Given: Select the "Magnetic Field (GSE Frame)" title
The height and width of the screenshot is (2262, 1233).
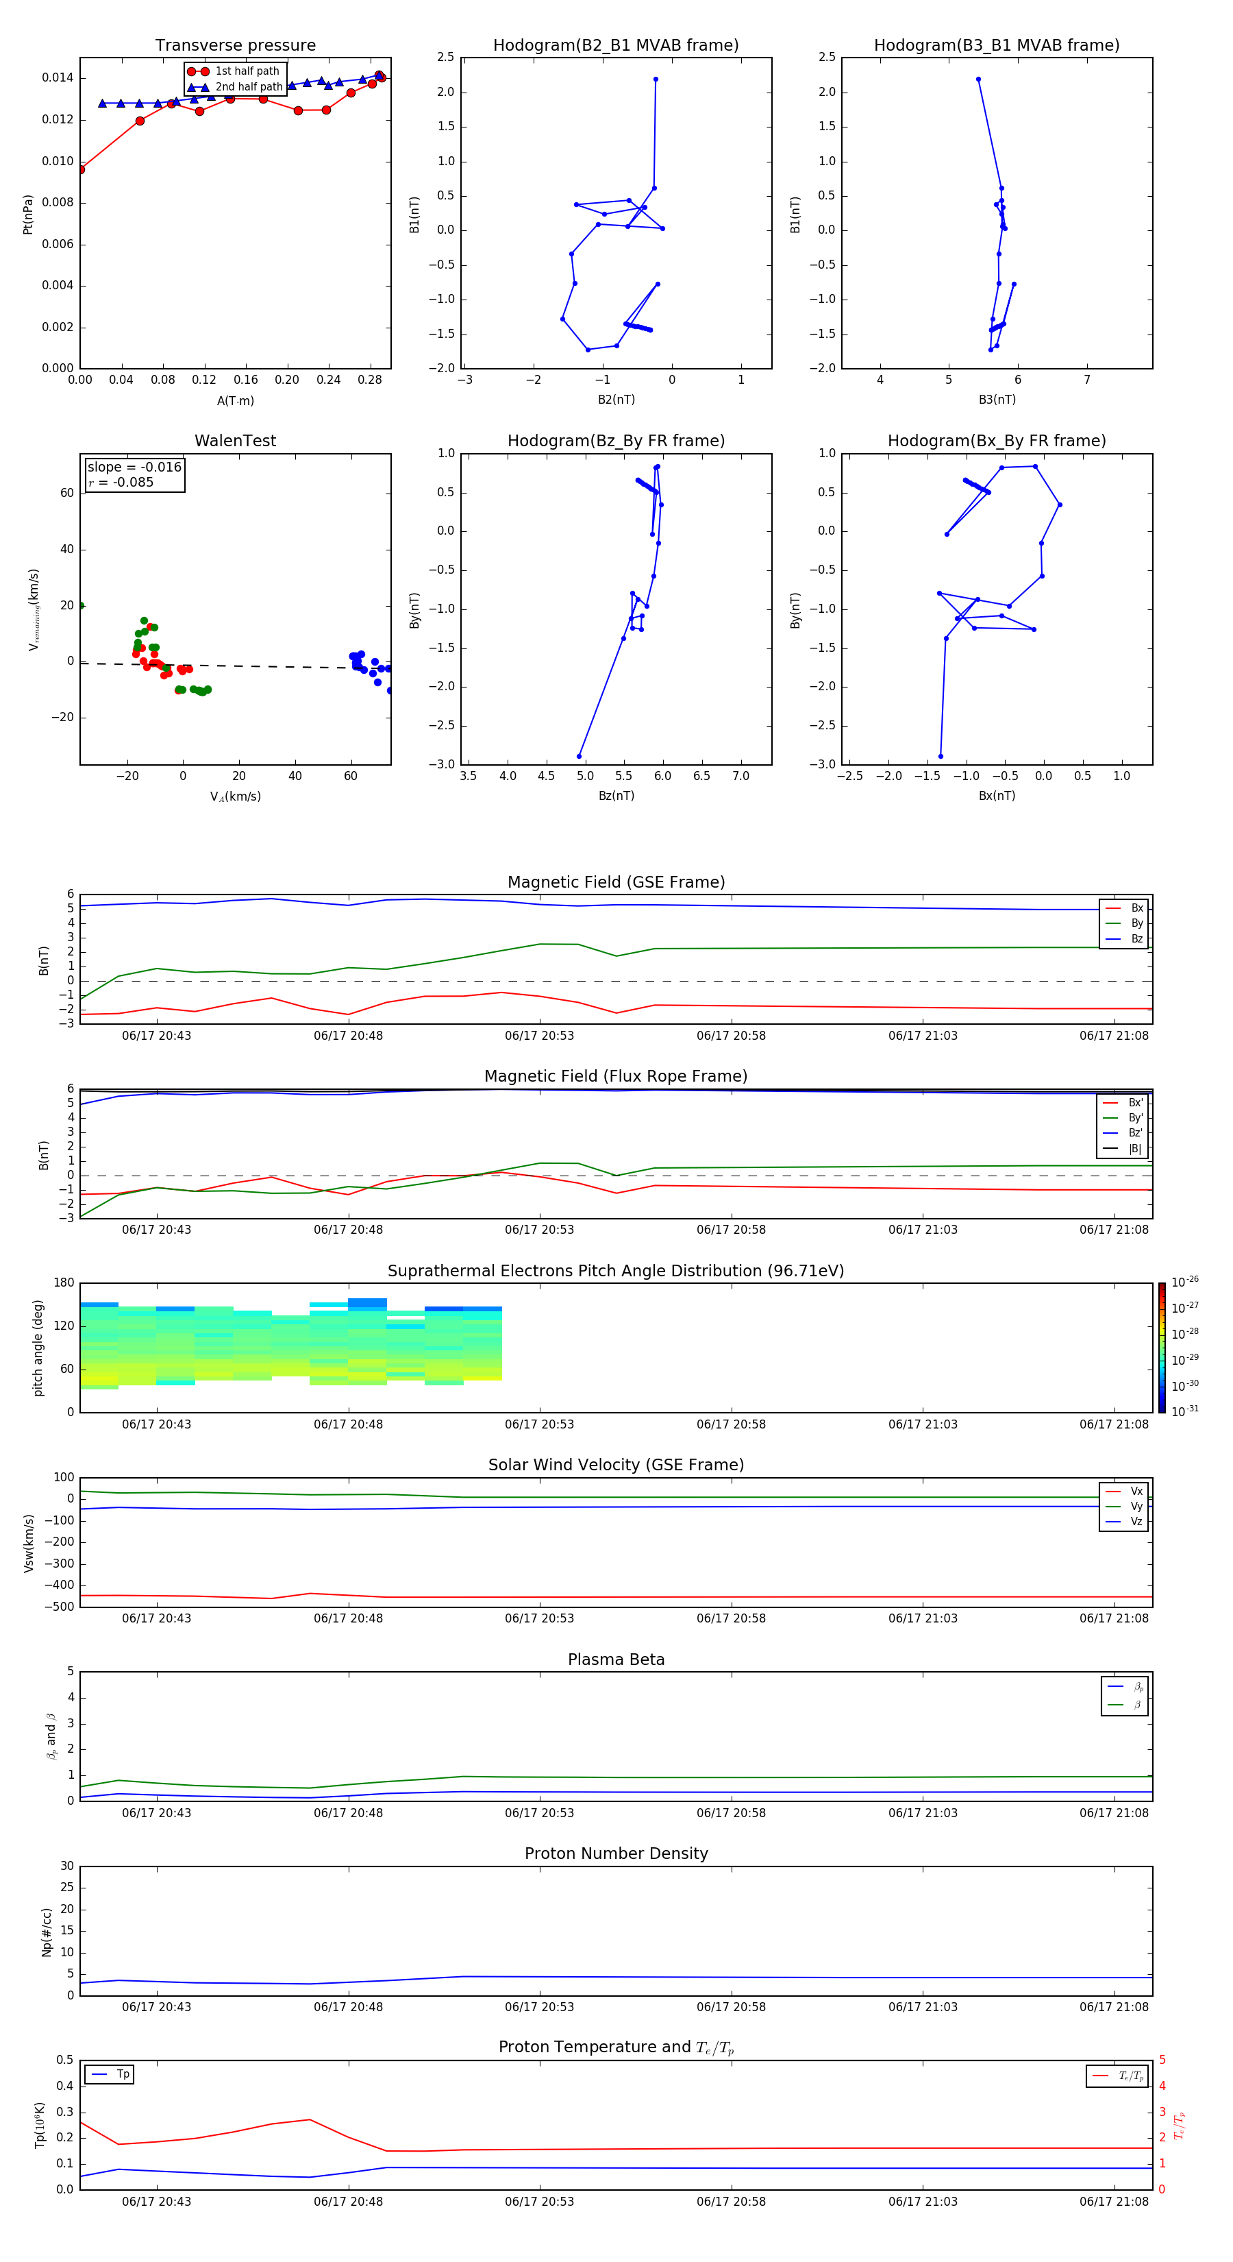Looking at the screenshot, I should click(616, 882).
